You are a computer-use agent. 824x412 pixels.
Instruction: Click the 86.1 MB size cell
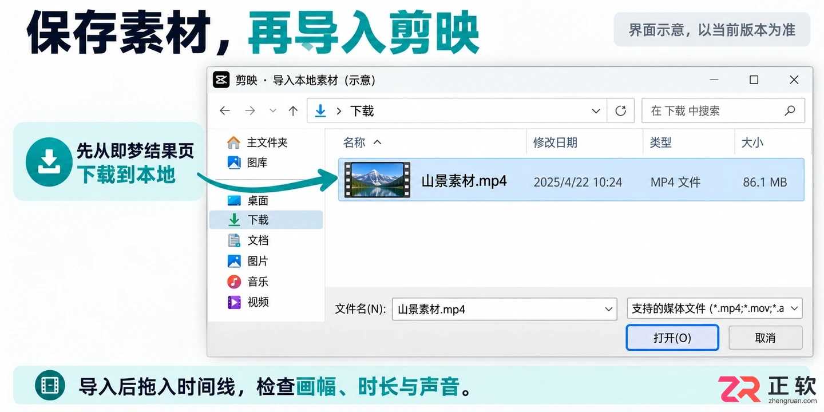(765, 182)
